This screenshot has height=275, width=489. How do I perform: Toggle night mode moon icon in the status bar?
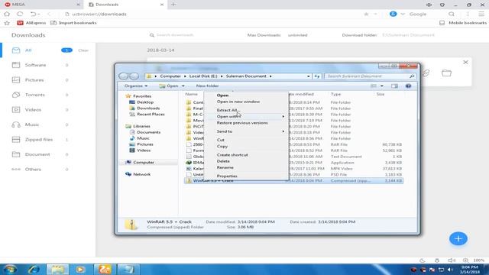(423, 260)
